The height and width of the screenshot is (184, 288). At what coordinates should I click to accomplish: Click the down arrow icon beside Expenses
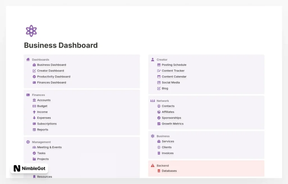[34, 118]
